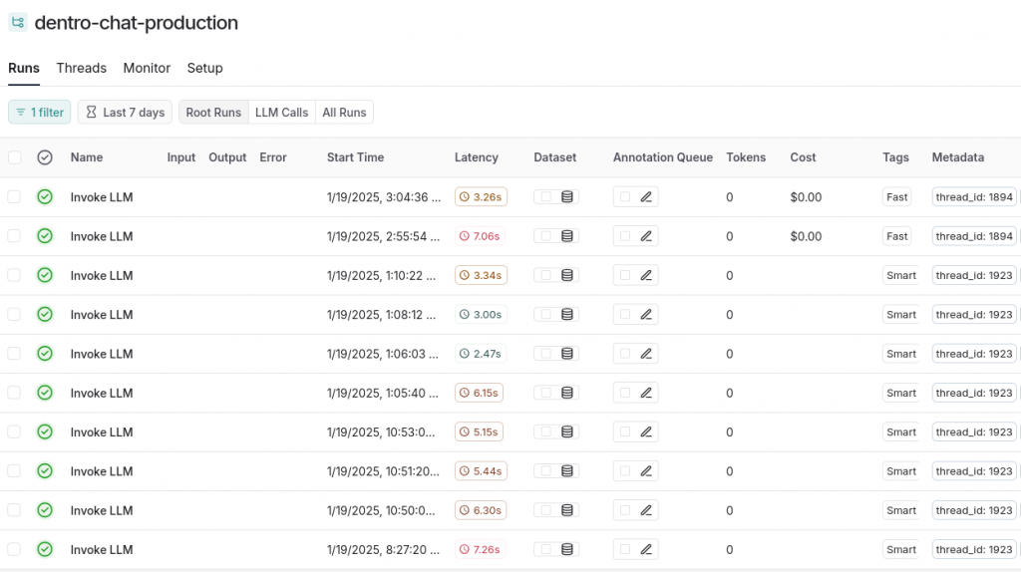Click the database icon in the 7.26s row
The width and height of the screenshot is (1021, 572).
click(567, 549)
